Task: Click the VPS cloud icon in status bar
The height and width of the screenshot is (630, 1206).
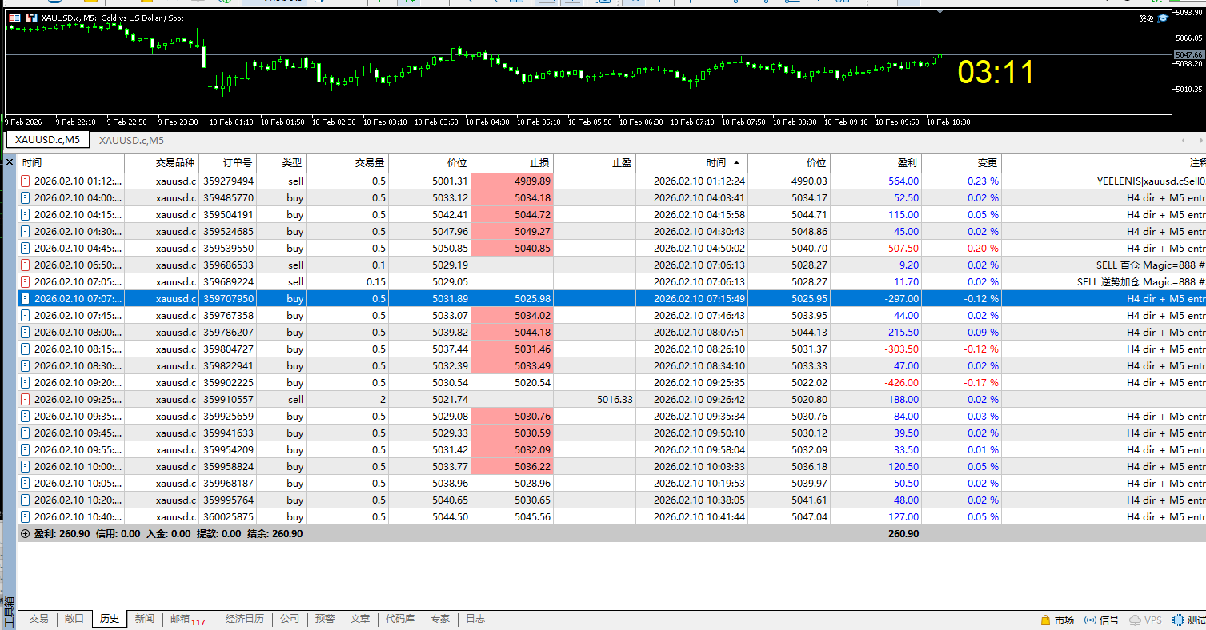Action: pyautogui.click(x=1135, y=620)
